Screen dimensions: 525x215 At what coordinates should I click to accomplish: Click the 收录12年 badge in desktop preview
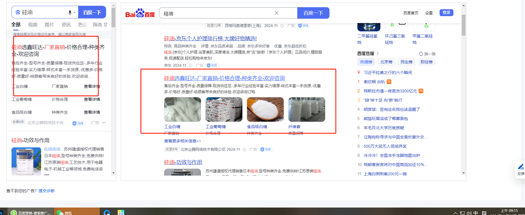pyautogui.click(x=214, y=26)
